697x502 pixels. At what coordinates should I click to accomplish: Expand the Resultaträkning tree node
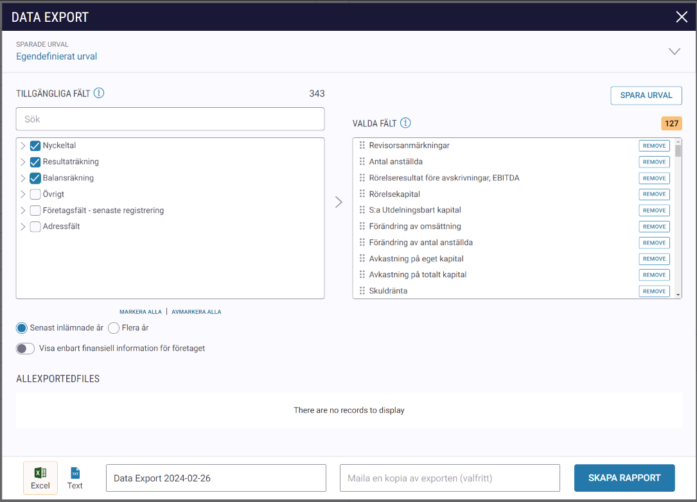tap(22, 162)
